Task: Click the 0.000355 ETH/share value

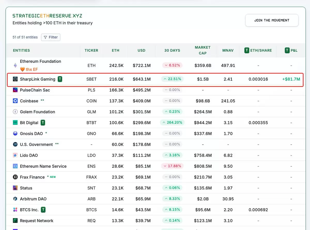Action: [x=258, y=123]
